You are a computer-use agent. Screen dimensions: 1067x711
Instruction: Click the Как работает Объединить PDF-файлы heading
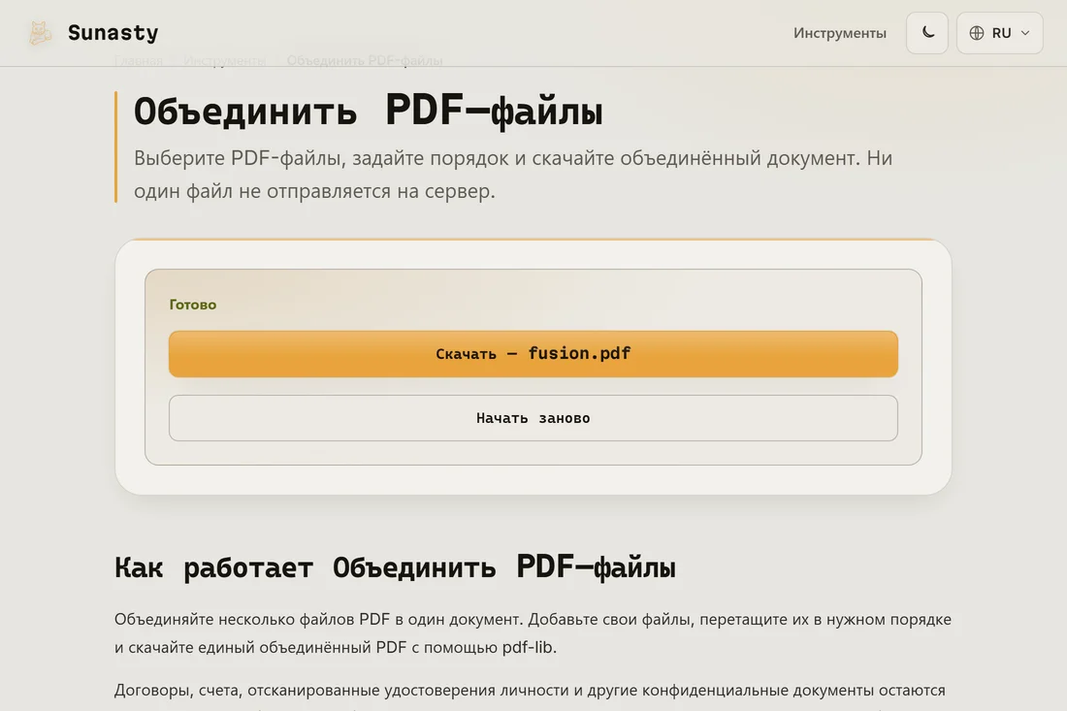click(x=395, y=566)
